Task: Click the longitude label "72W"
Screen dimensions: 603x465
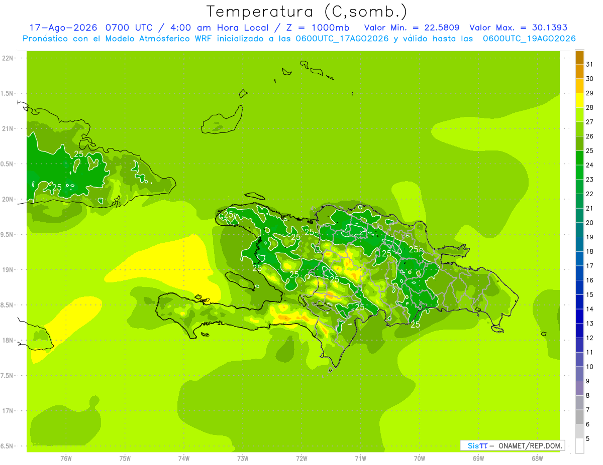Action: 301,458
